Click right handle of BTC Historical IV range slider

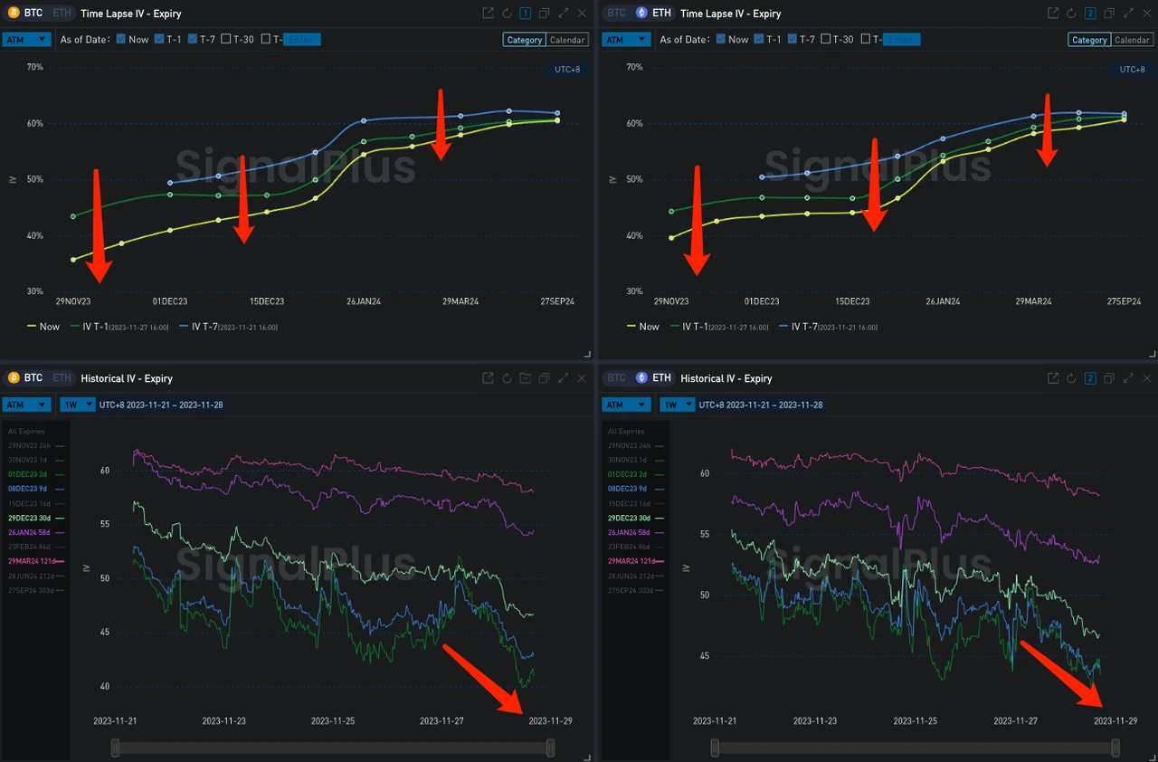coord(550,748)
